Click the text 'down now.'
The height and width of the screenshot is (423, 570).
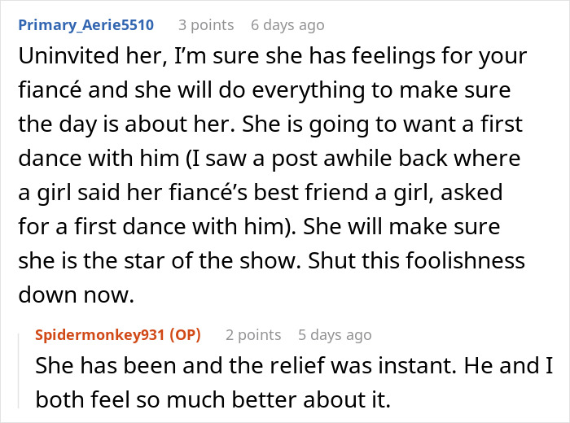[x=77, y=294]
